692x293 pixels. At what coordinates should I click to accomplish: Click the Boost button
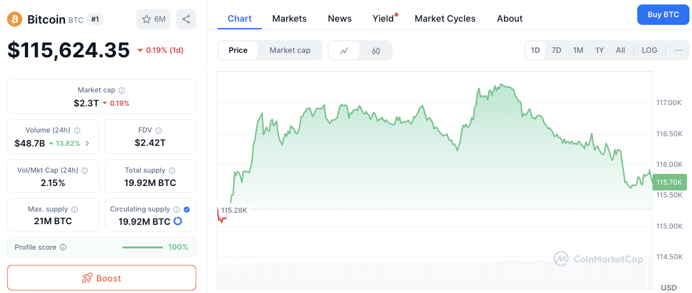(101, 278)
